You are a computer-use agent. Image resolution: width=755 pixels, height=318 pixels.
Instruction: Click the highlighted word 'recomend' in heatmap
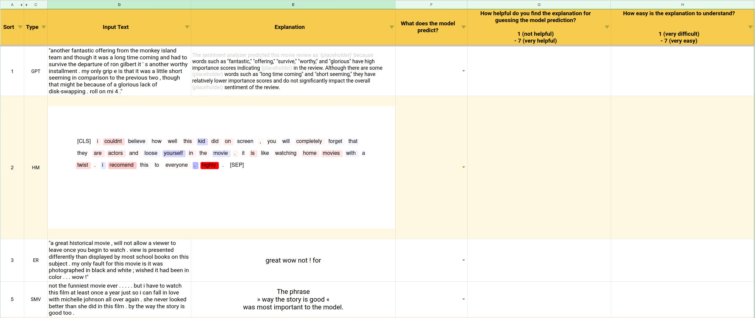pyautogui.click(x=122, y=165)
